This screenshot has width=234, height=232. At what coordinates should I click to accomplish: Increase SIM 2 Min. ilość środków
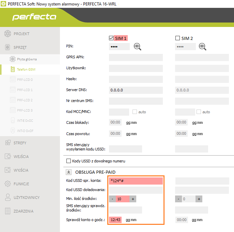(199, 199)
